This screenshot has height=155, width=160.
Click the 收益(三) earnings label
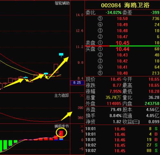(x=131, y=122)
